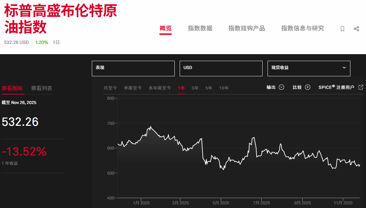The height and width of the screenshot is (208, 366).
Task: Click the plus icon next to 比较
Action: coord(308,87)
